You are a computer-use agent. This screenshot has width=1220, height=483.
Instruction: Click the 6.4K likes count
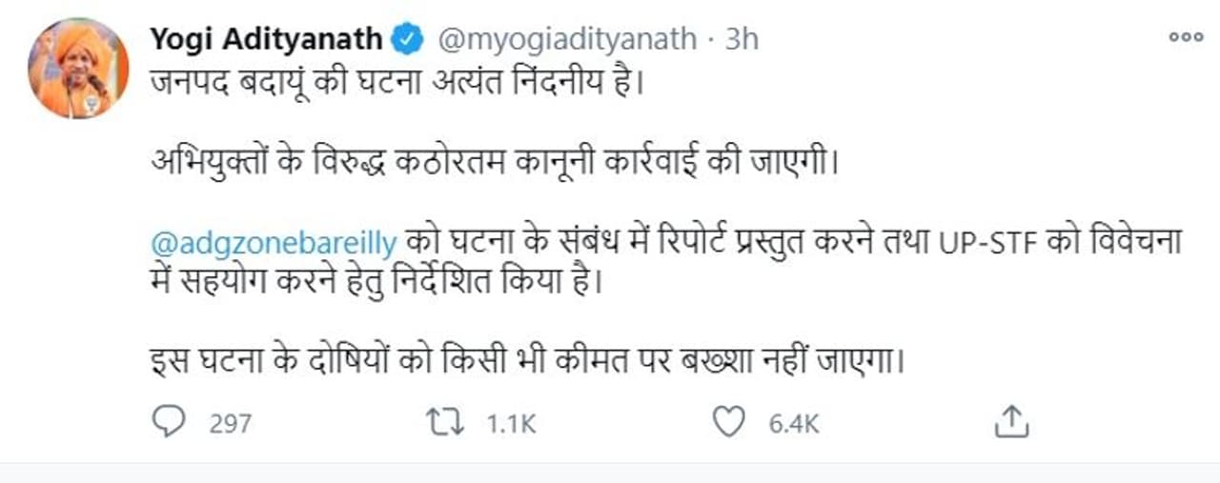point(794,423)
